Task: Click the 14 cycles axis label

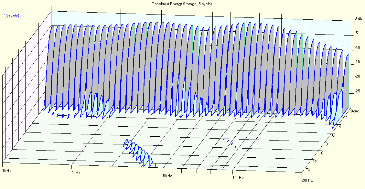Action: point(308,170)
